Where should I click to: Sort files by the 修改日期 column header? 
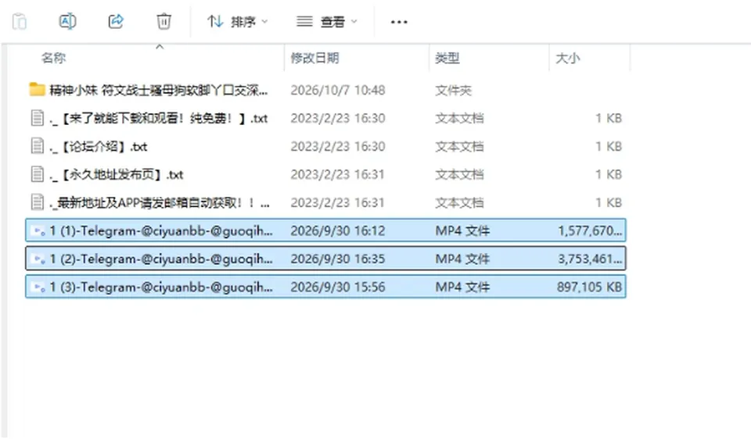pos(314,58)
